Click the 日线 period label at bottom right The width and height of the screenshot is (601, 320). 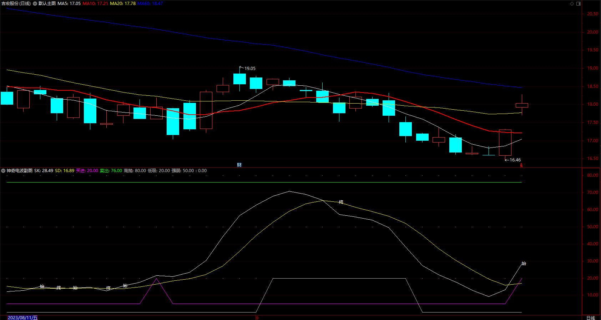click(x=591, y=317)
